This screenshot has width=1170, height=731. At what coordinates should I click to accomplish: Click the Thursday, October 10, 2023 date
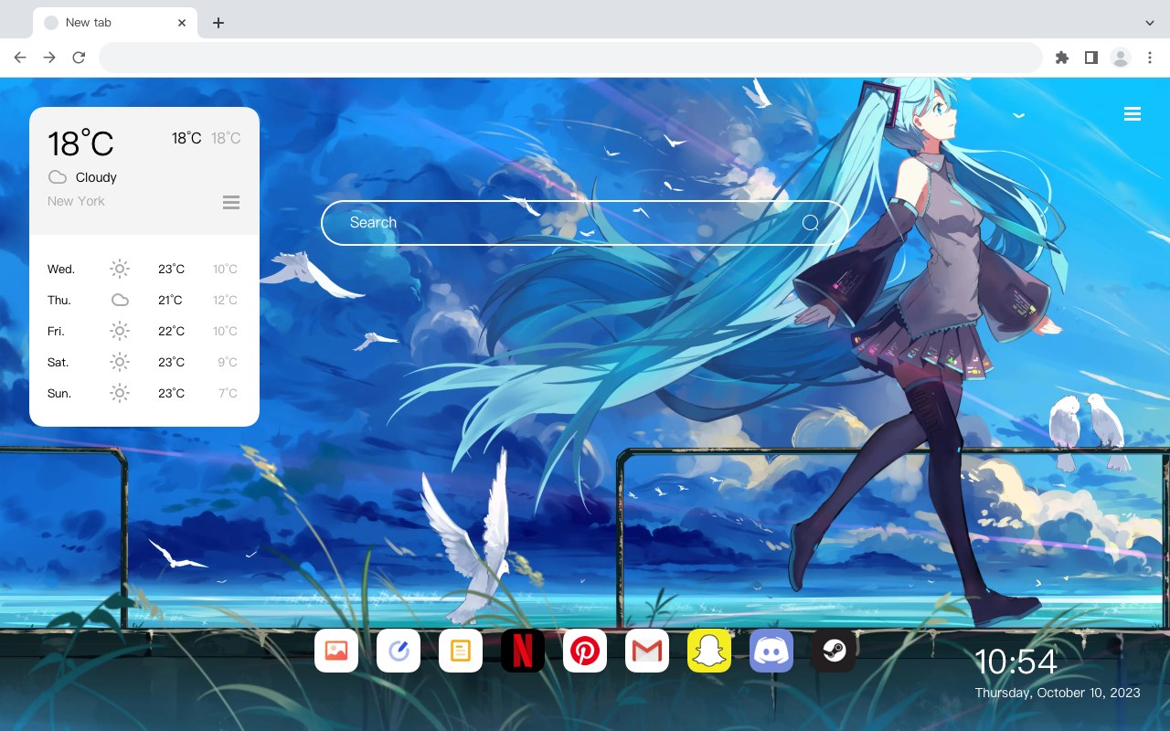(1058, 693)
